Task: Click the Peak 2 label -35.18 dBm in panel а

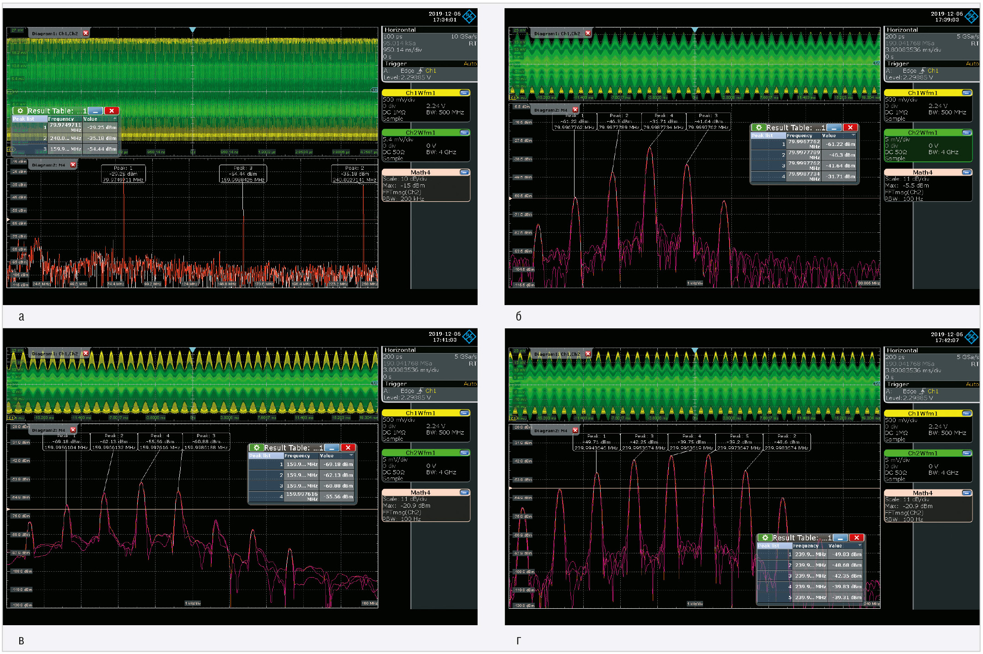Action: click(x=355, y=174)
